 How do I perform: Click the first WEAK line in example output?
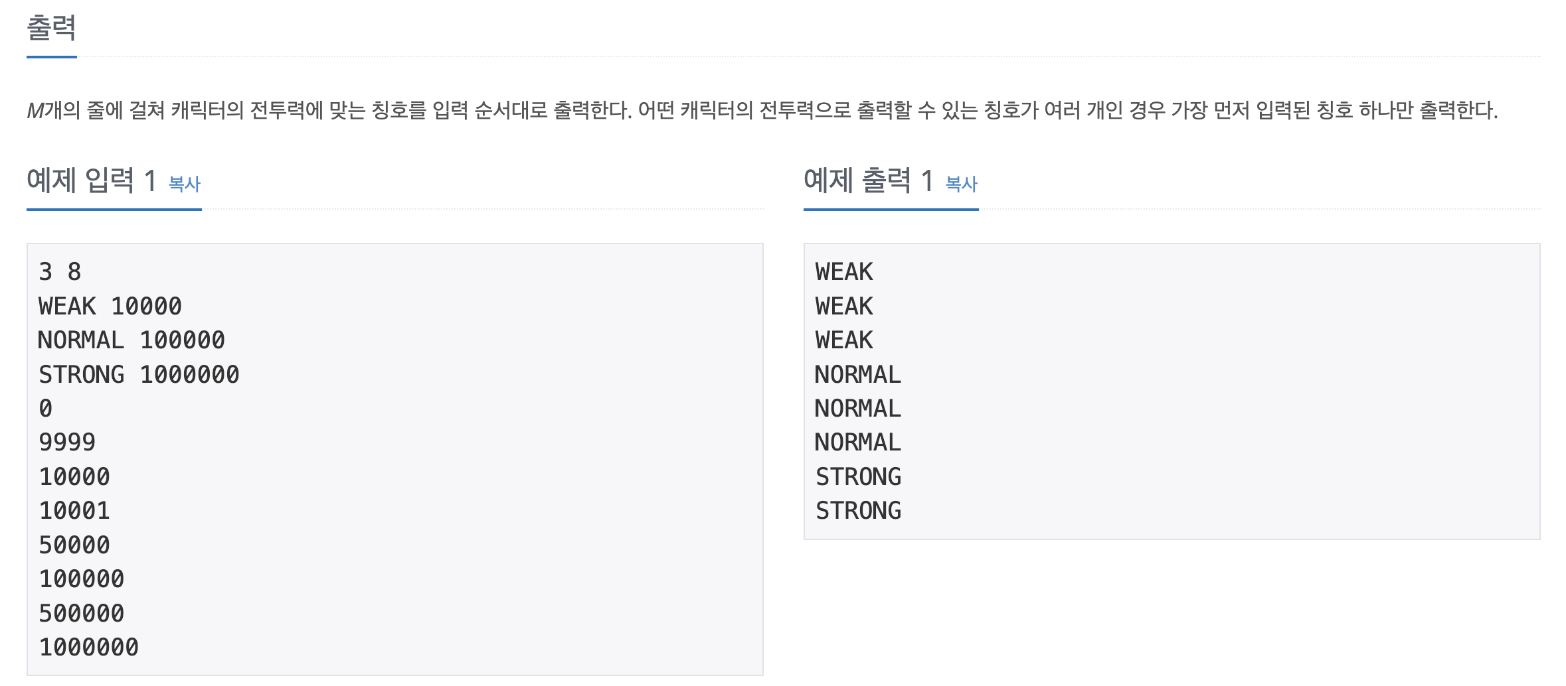point(844,271)
